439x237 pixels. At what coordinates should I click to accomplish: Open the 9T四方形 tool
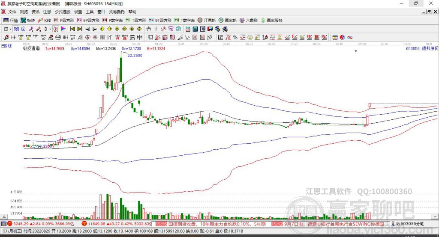(x=160, y=21)
